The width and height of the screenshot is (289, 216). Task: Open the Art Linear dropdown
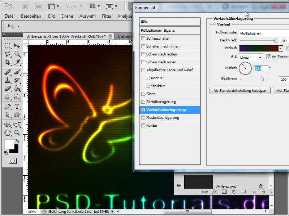click(251, 57)
